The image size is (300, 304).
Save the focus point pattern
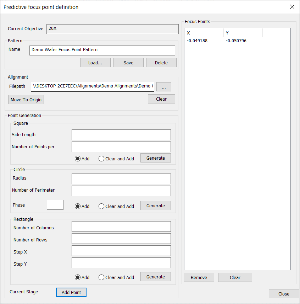tap(128, 63)
